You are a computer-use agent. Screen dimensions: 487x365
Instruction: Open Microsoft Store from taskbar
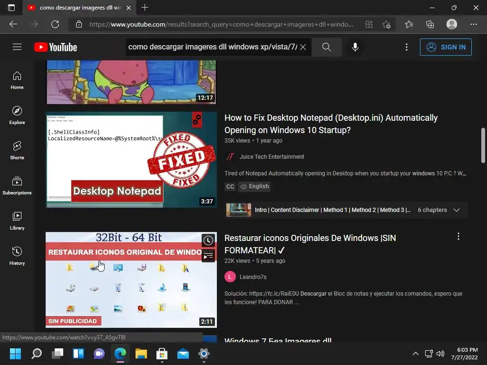click(162, 354)
